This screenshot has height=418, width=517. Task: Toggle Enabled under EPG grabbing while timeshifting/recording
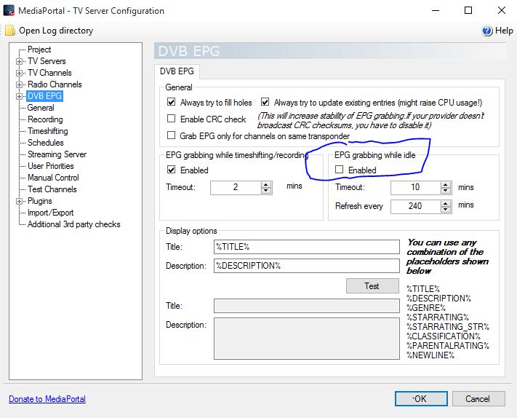171,170
